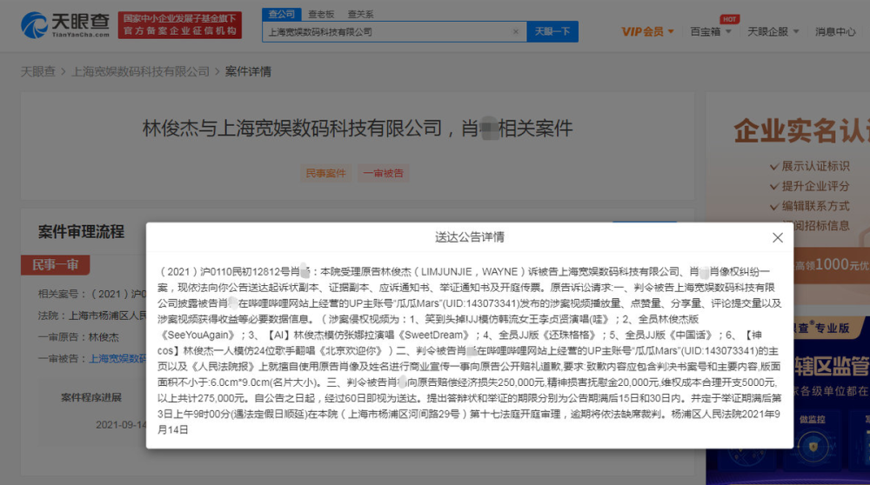The image size is (870, 485).
Task: Select the 查老板 tab
Action: [x=321, y=15]
